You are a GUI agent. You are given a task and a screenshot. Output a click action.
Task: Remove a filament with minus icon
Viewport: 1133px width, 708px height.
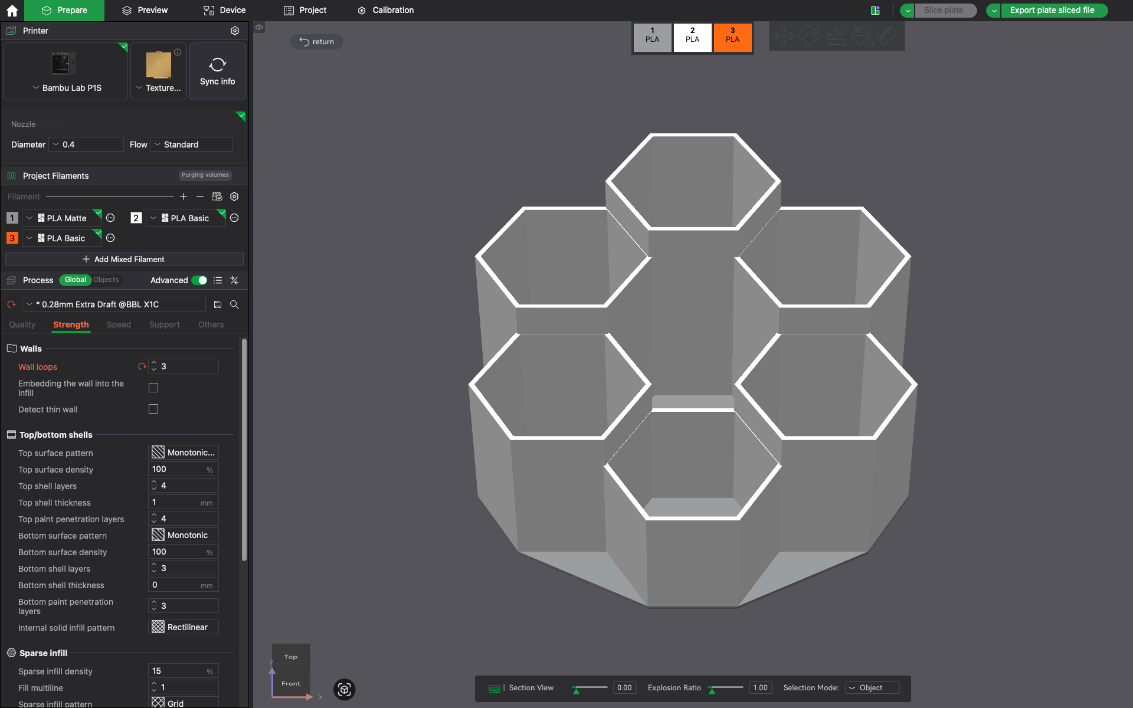pos(200,196)
